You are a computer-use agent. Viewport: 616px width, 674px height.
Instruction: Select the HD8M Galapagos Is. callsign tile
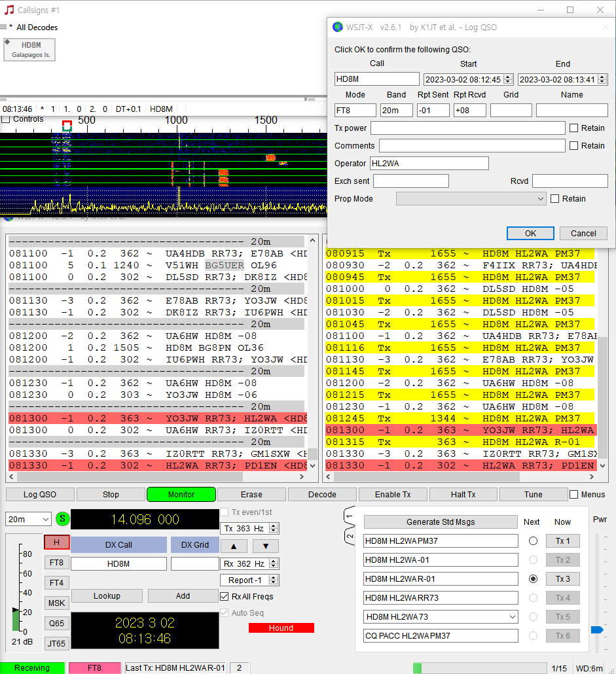point(30,49)
